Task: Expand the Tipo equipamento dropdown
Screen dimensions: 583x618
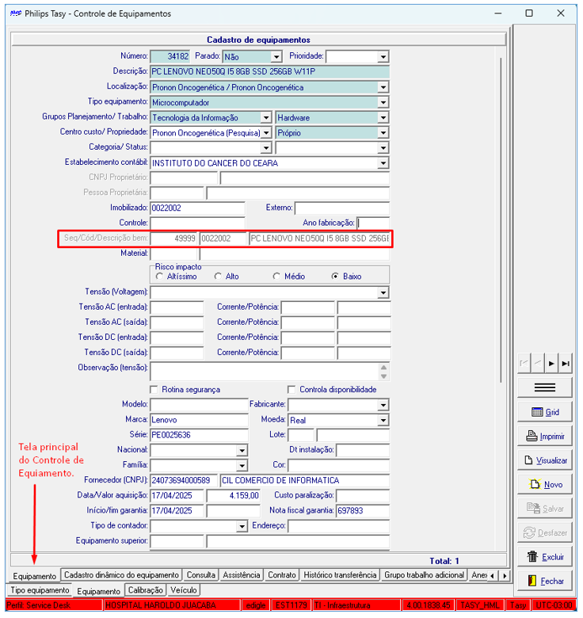Action: (x=383, y=102)
